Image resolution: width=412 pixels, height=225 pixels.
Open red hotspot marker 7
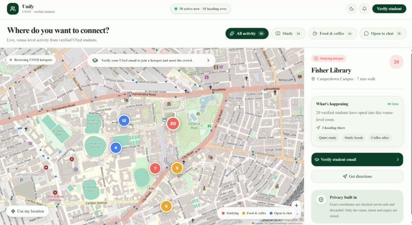[155, 168]
